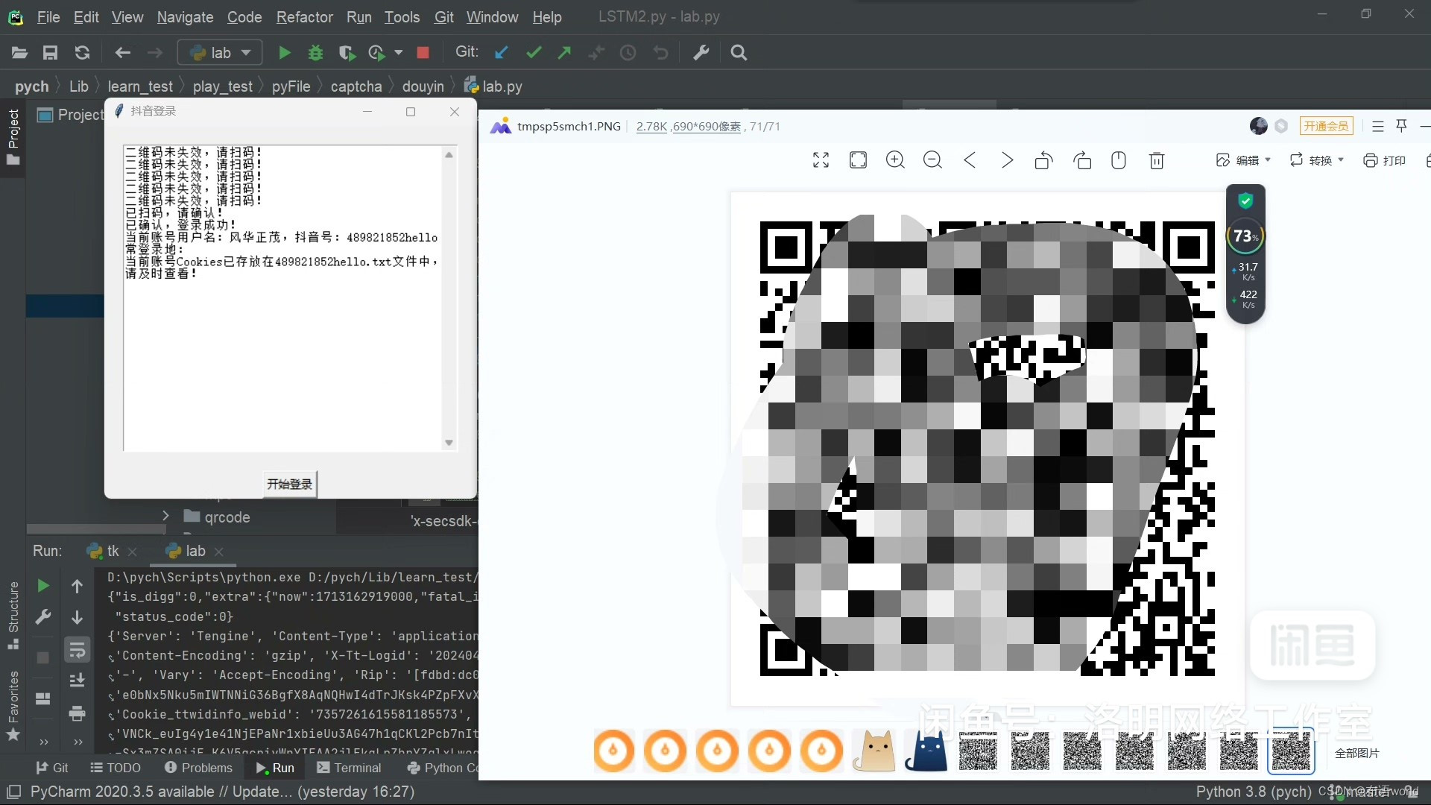The height and width of the screenshot is (805, 1431).
Task: Toggle the Project side panel tab
Action: [13, 137]
